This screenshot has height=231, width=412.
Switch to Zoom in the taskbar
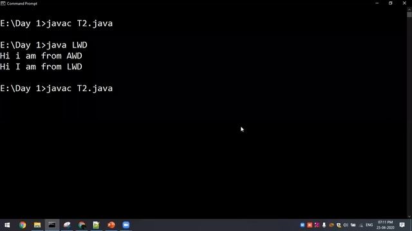(126, 225)
